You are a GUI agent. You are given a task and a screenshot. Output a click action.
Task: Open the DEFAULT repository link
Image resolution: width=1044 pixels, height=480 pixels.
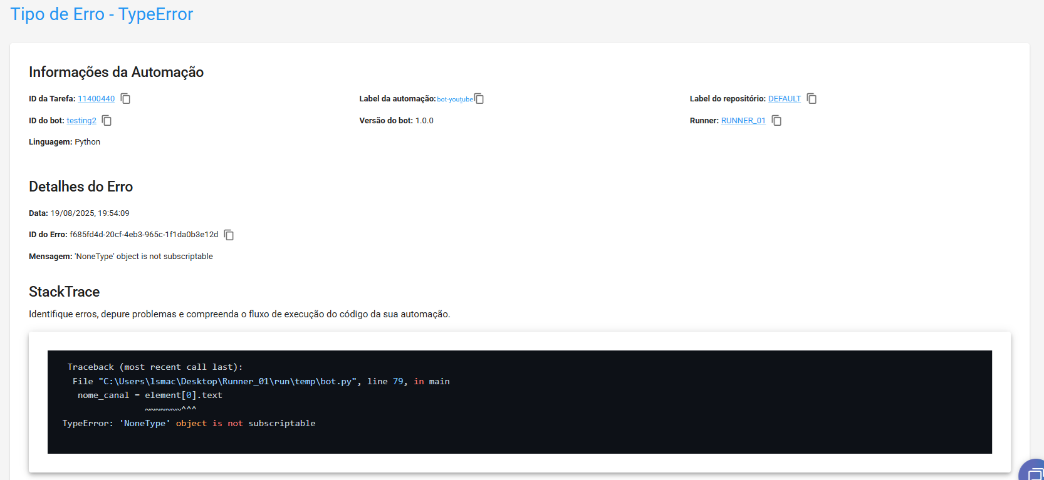pos(784,99)
